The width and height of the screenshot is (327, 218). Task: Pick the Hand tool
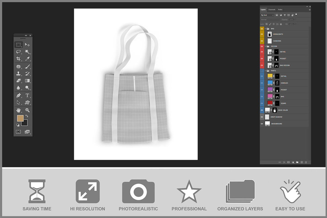(x=19, y=110)
